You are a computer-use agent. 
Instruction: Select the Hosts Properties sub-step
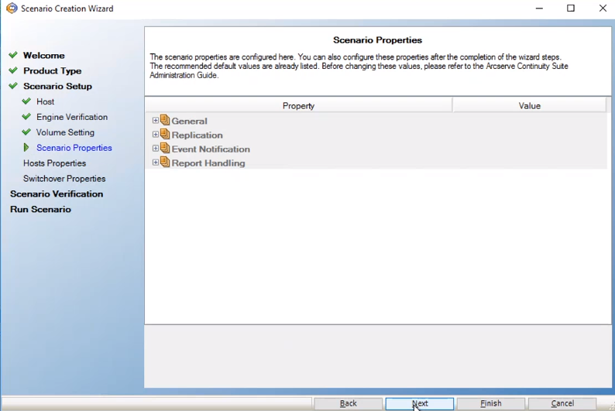point(54,163)
